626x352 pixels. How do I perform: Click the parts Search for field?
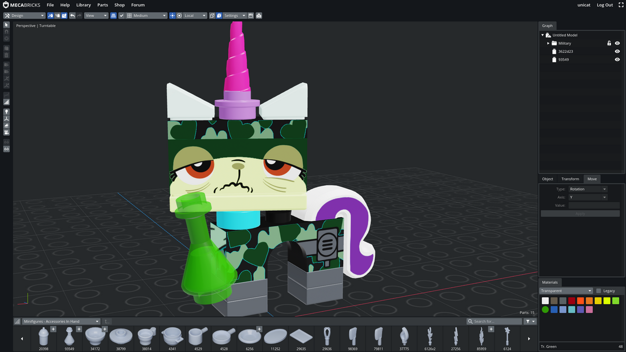pos(494,321)
